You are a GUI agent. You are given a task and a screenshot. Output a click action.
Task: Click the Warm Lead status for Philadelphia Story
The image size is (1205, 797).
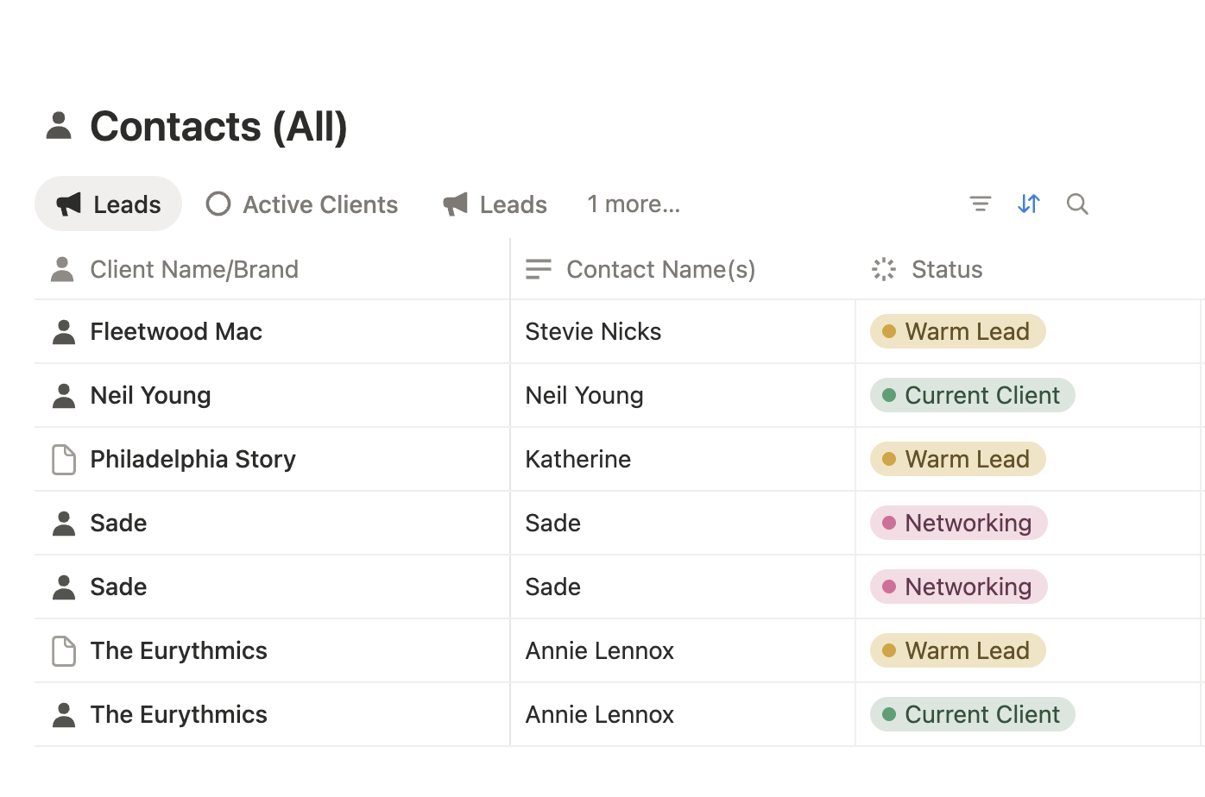point(958,459)
